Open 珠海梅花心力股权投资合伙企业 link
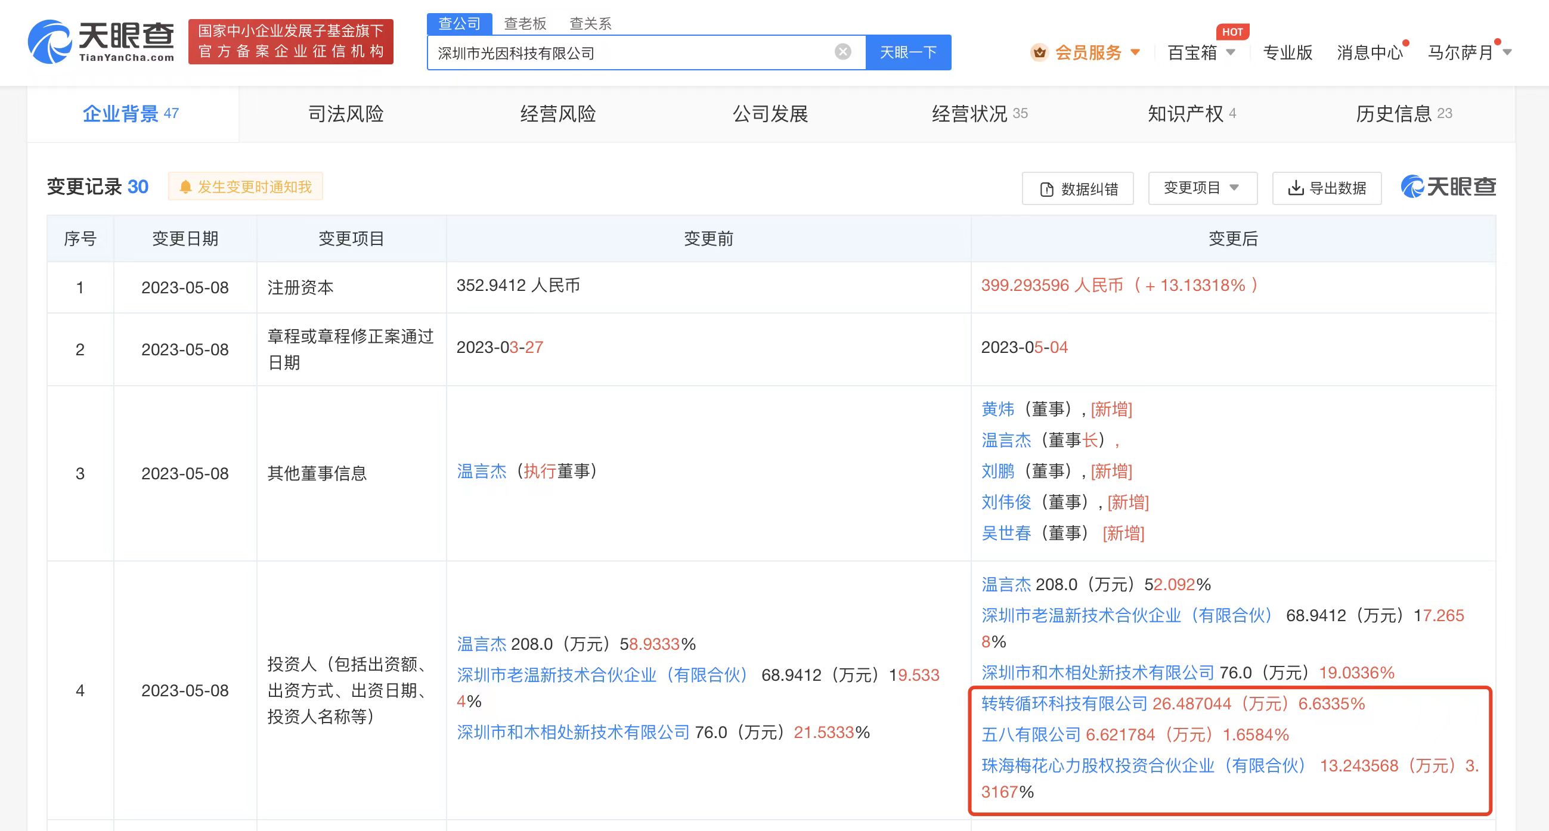1549x831 pixels. coord(1144,765)
